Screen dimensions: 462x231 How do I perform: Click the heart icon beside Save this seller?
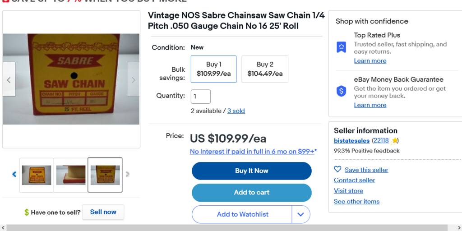click(x=337, y=169)
